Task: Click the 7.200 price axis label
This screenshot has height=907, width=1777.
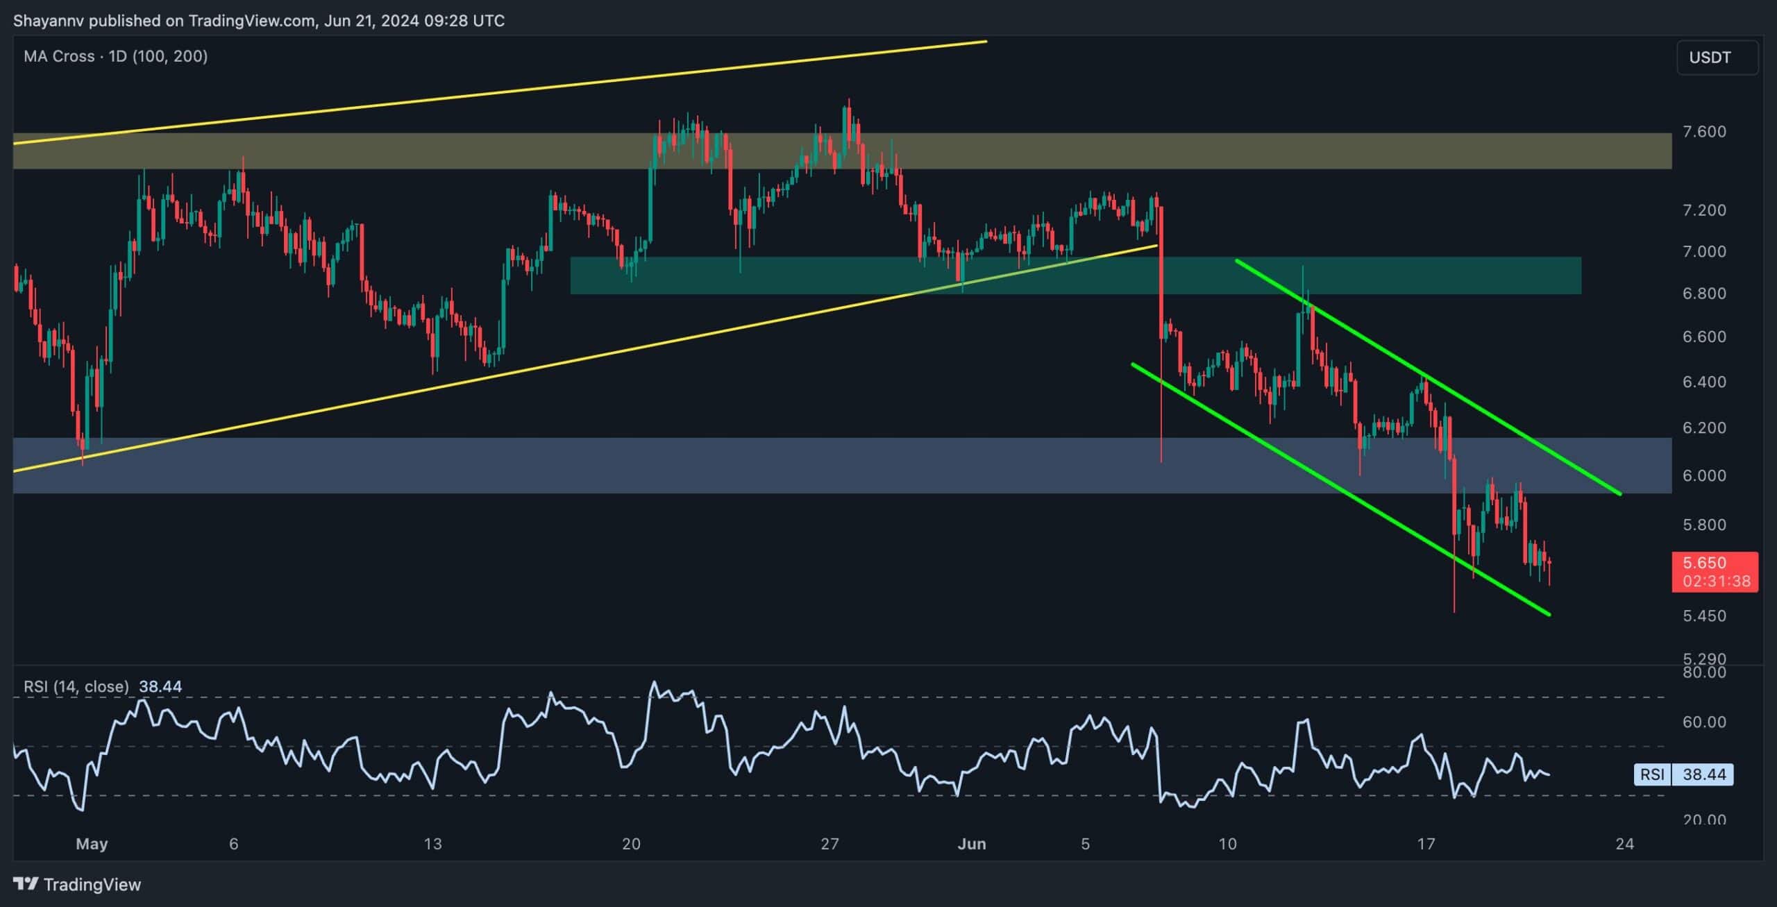Action: [1704, 210]
